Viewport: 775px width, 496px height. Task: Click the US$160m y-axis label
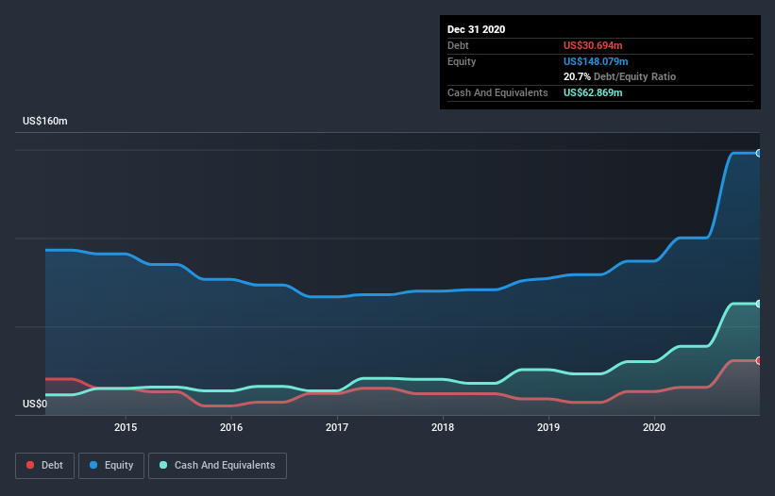[x=45, y=122]
